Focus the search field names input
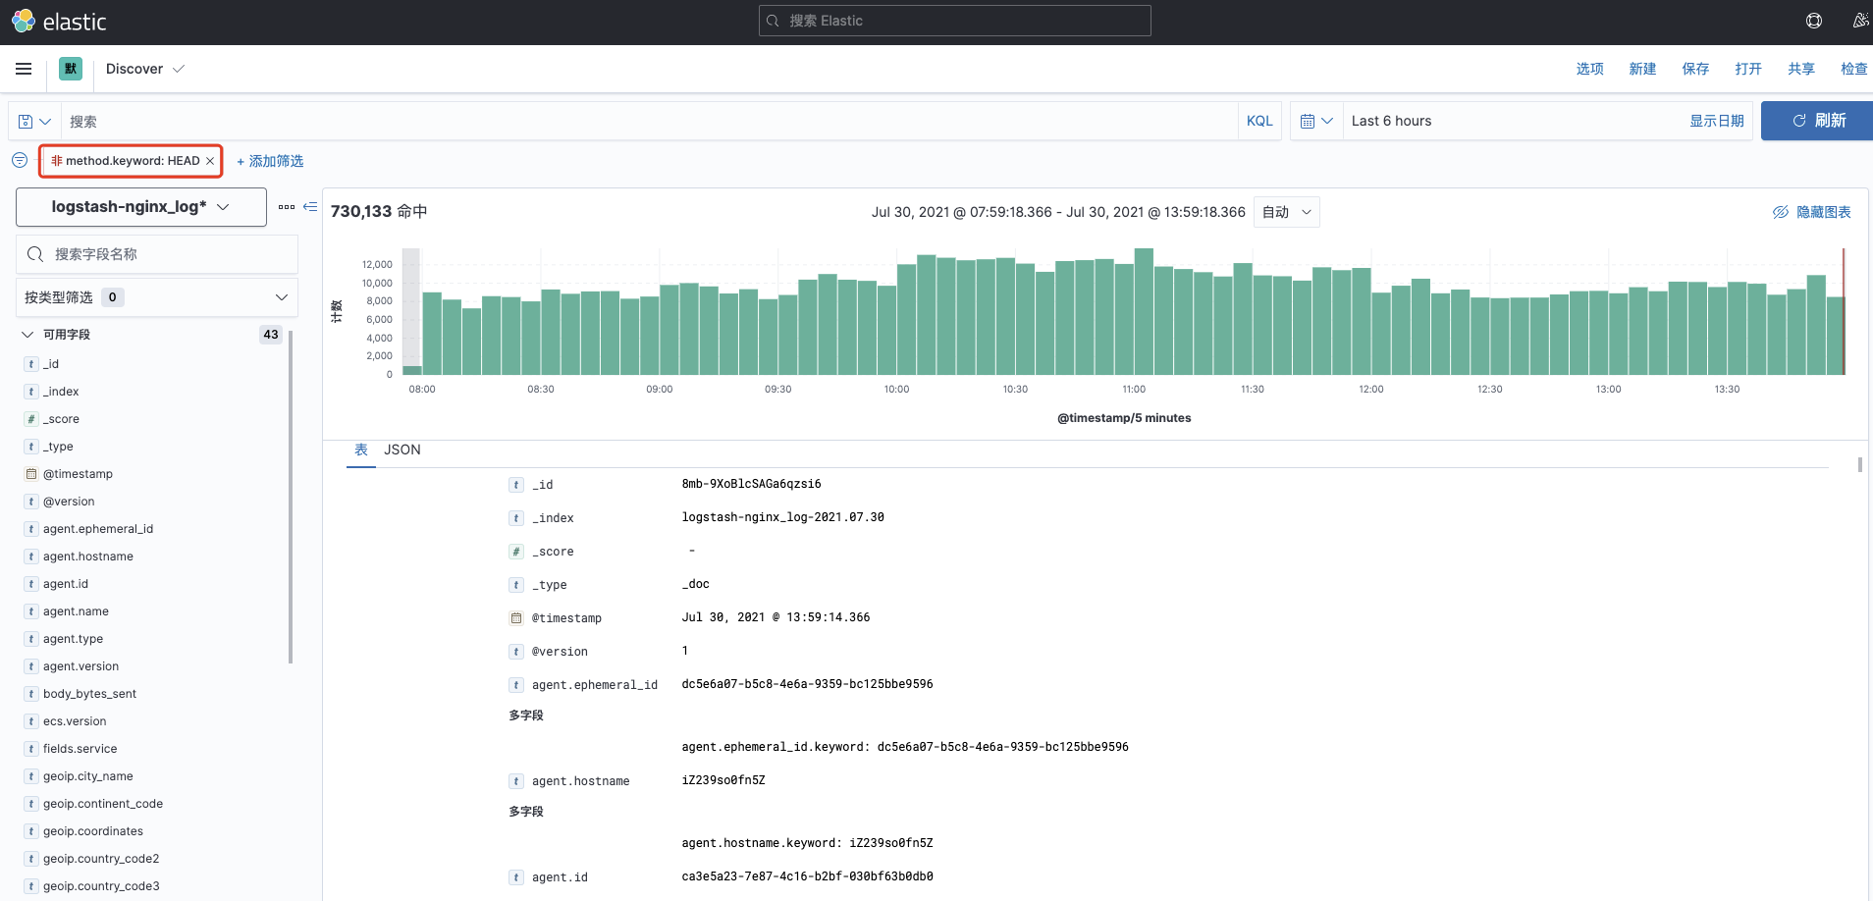The image size is (1873, 901). point(157,254)
